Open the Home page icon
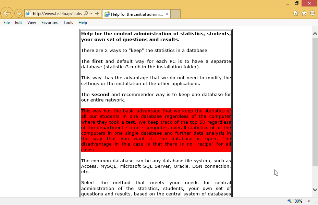Screen dimensions: 318x205 pyautogui.click(x=296, y=13)
